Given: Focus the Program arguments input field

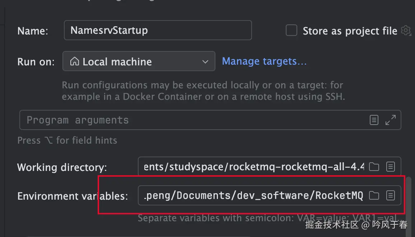Looking at the screenshot, I should coord(194,120).
